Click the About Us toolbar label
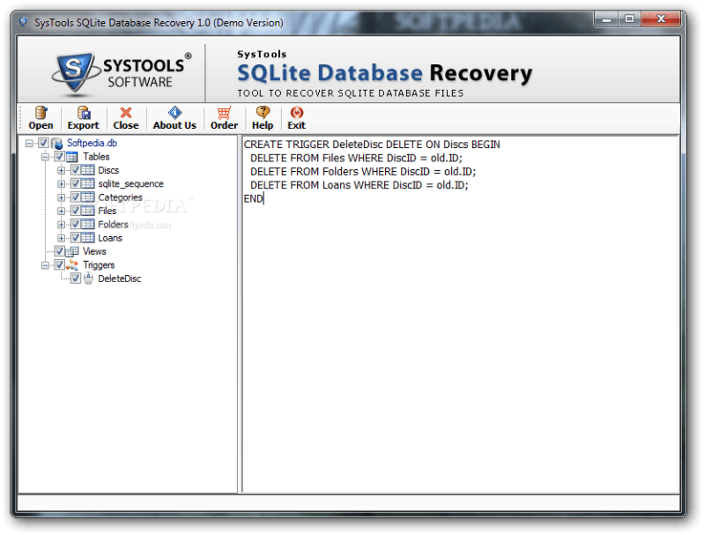Image resolution: width=704 pixels, height=535 pixels. pos(174,125)
